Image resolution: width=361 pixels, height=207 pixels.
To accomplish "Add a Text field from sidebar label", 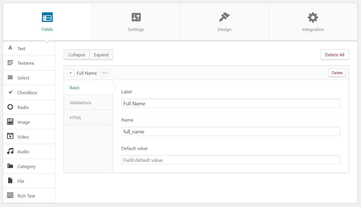I will pos(21,48).
